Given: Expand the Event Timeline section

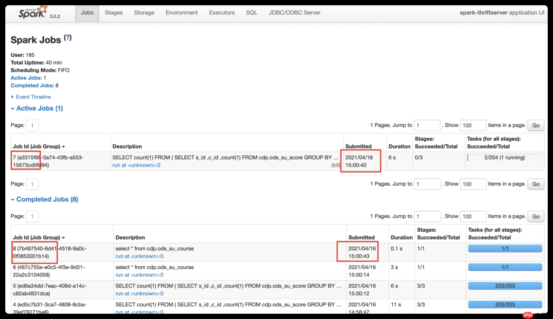Looking at the screenshot, I should [33, 97].
